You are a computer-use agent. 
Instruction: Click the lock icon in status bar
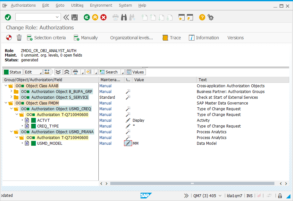coord(280,196)
